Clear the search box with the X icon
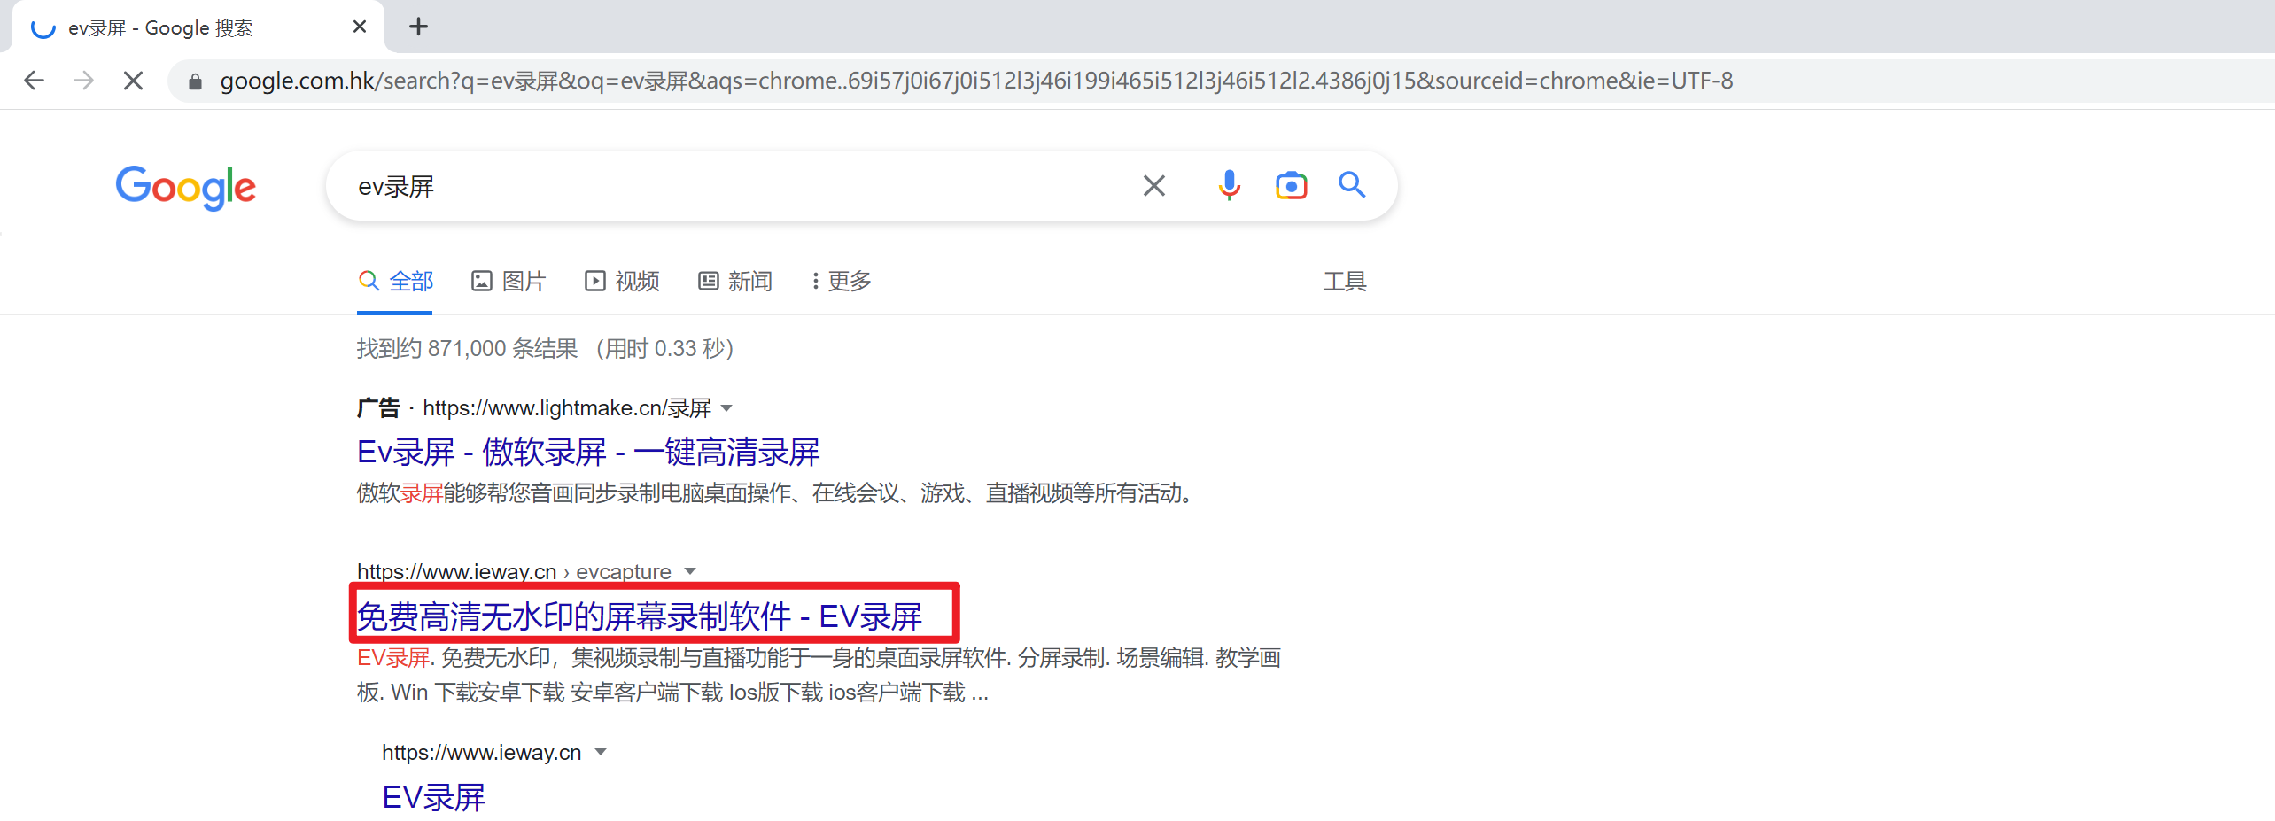The height and width of the screenshot is (821, 2275). (x=1153, y=185)
